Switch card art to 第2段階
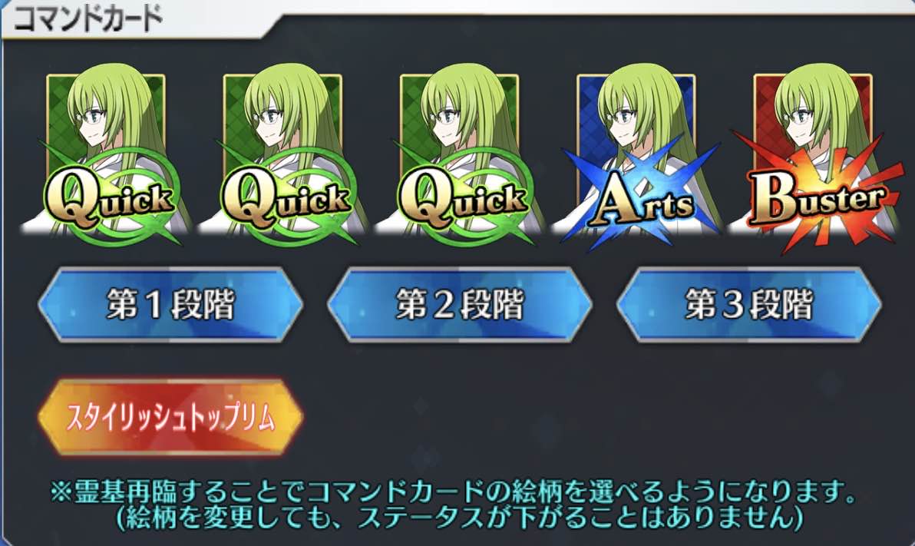915x546 pixels. [459, 304]
